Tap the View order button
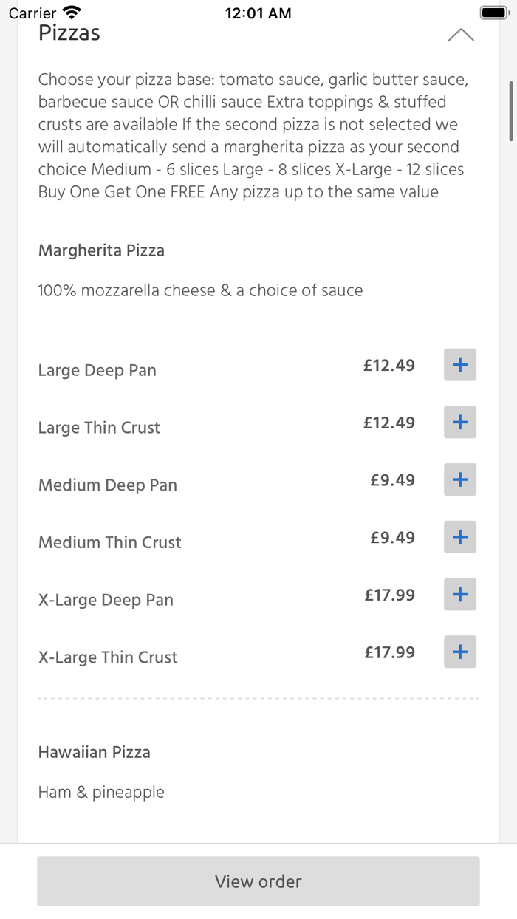The image size is (517, 919). coord(258,881)
